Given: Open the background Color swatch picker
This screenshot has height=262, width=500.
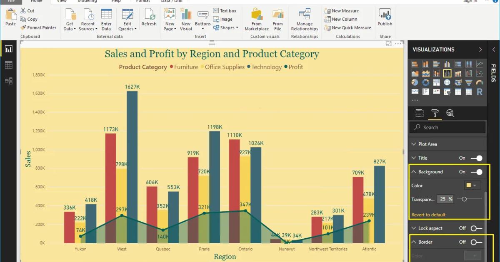Looking at the screenshot, I should pos(472,185).
